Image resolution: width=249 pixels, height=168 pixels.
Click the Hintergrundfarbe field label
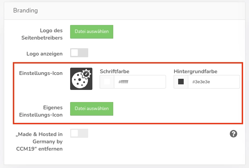[196, 72]
